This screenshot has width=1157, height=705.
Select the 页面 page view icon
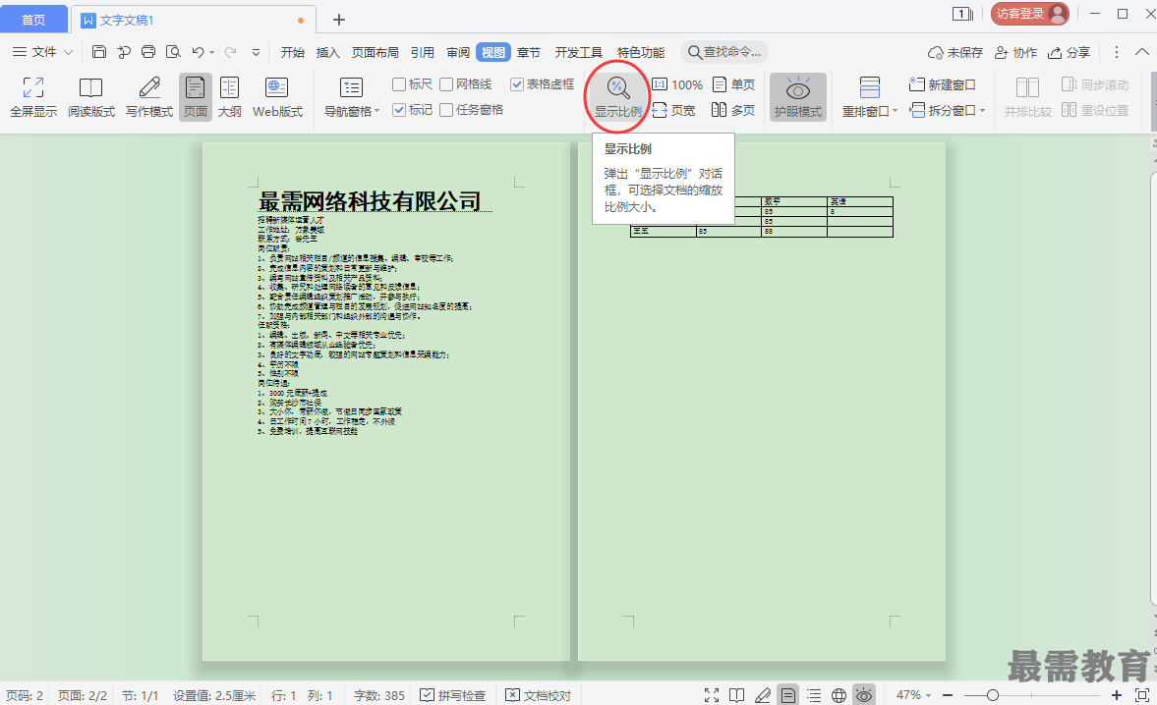pos(196,96)
